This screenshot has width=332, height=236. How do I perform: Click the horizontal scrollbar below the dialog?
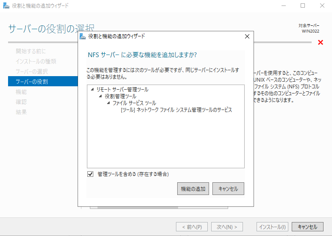point(136,208)
